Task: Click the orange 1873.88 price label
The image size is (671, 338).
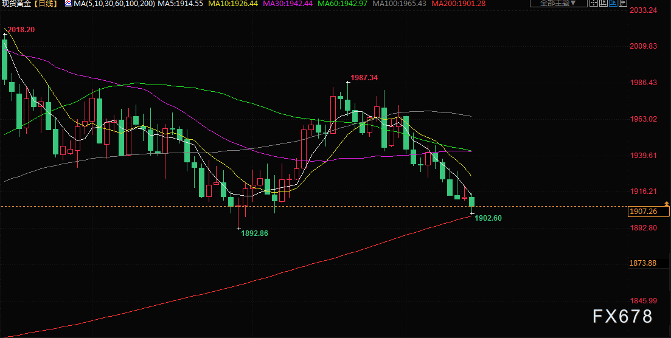Action: point(643,263)
